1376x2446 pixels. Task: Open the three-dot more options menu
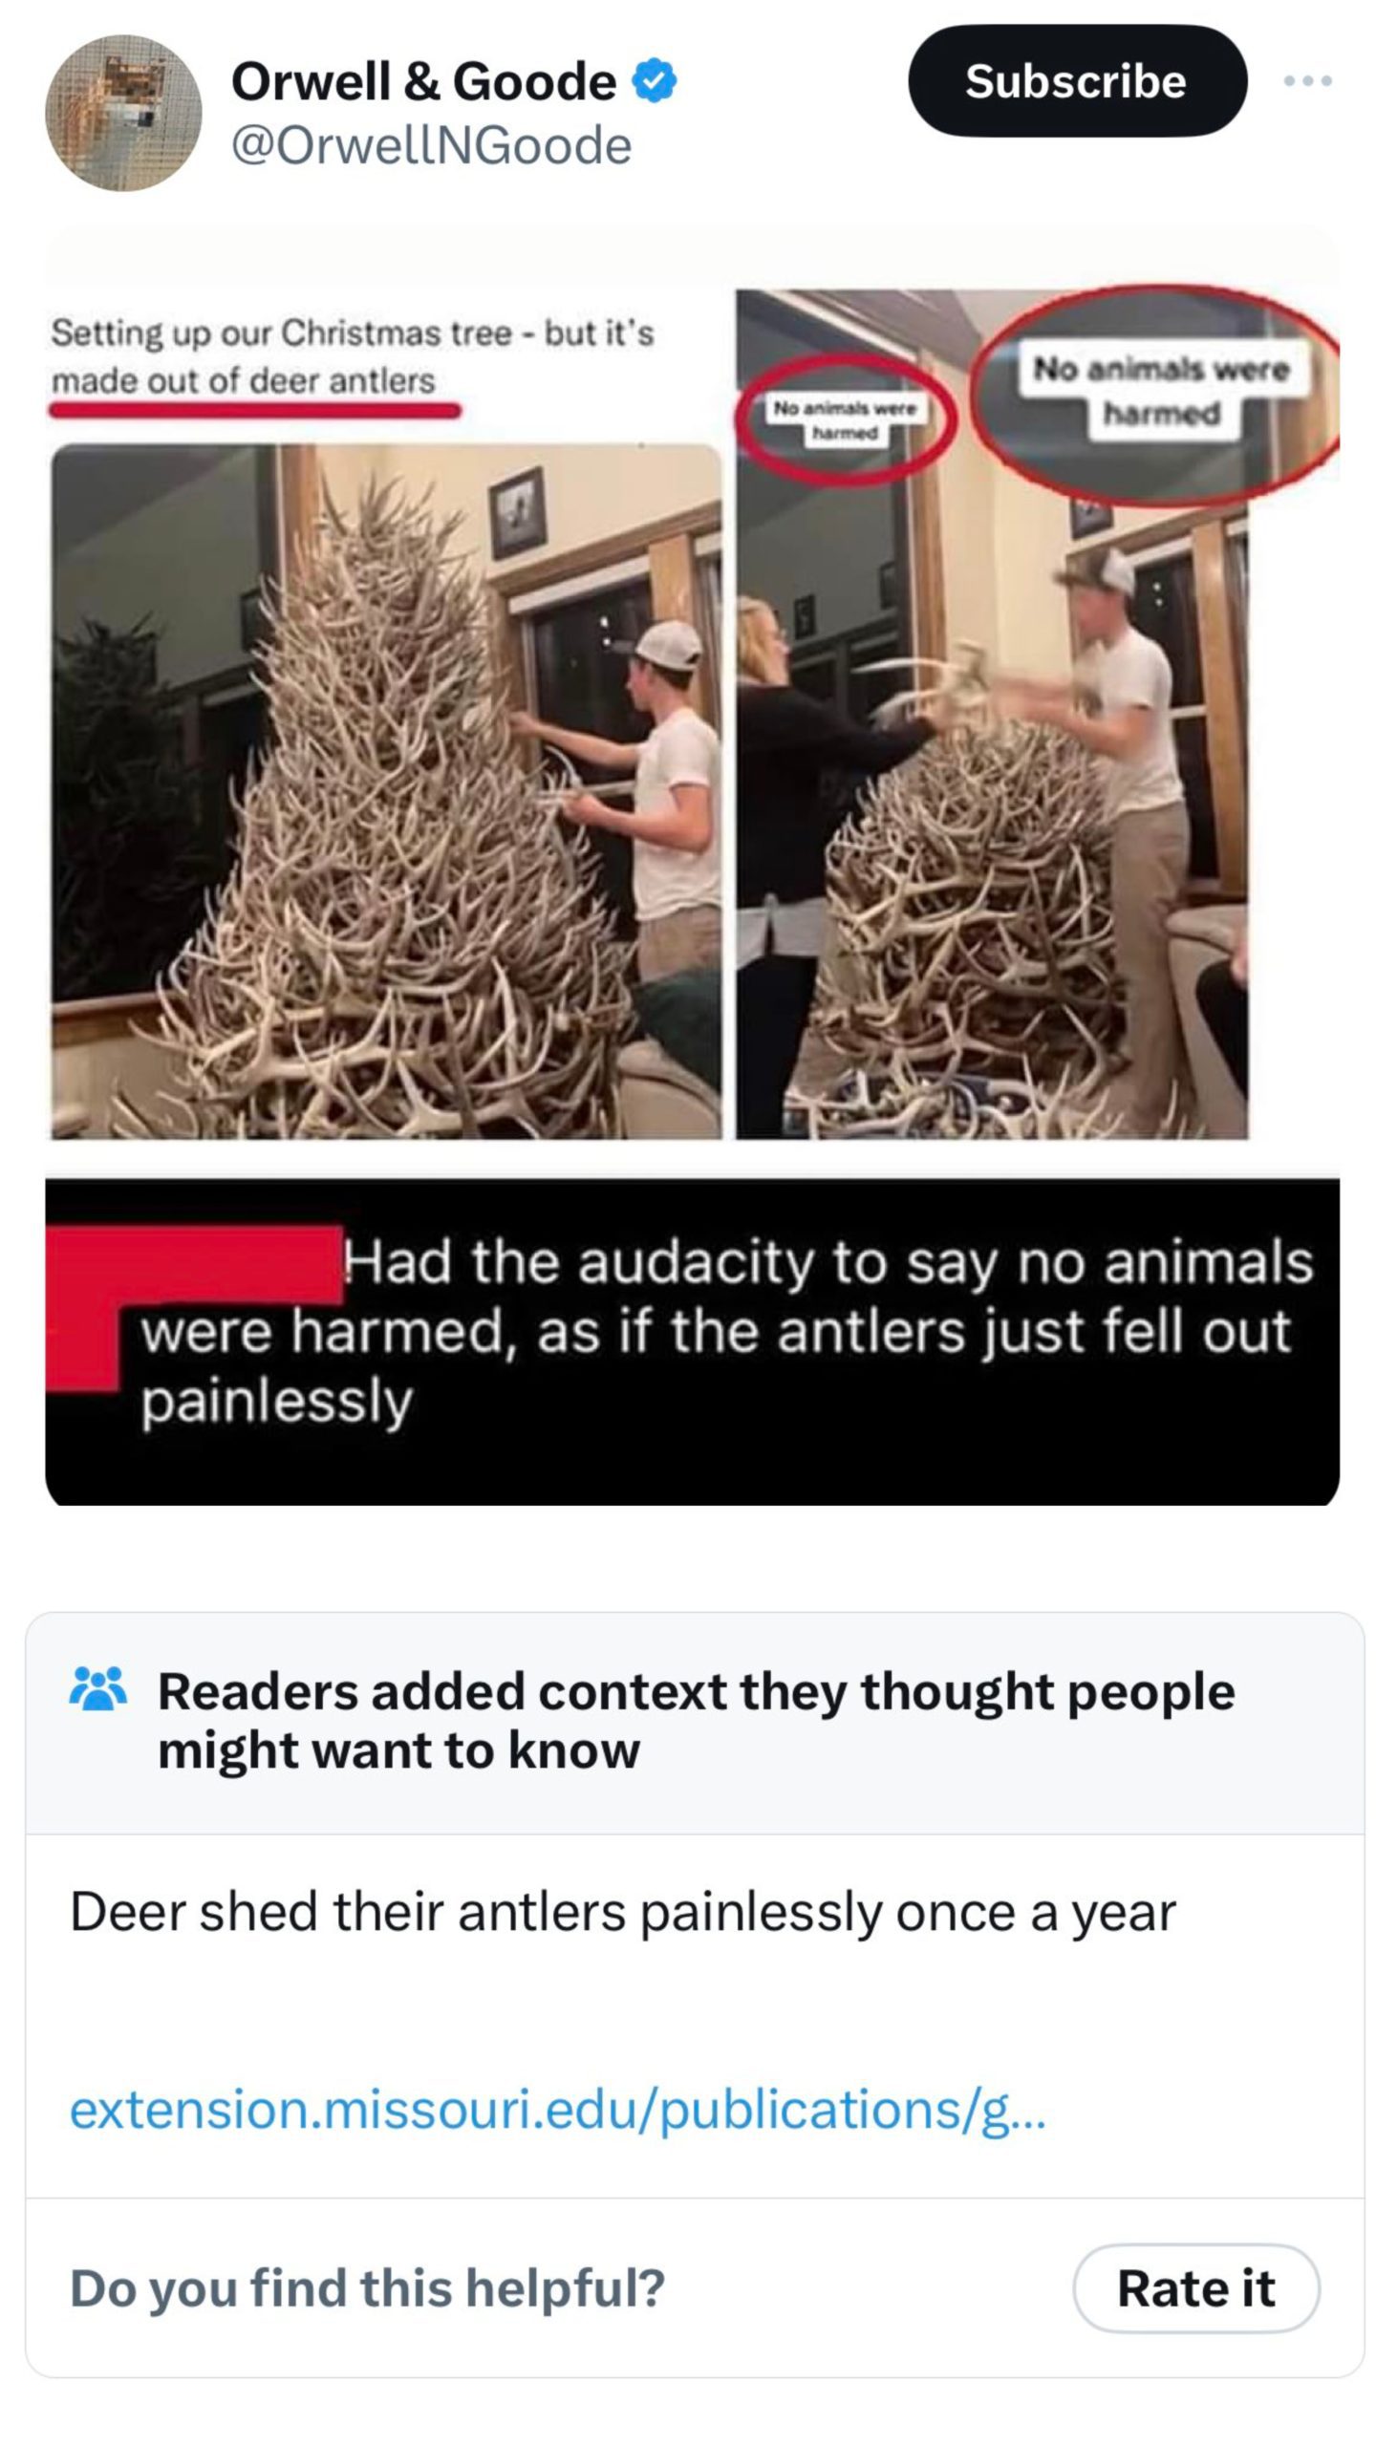pyautogui.click(x=1307, y=81)
